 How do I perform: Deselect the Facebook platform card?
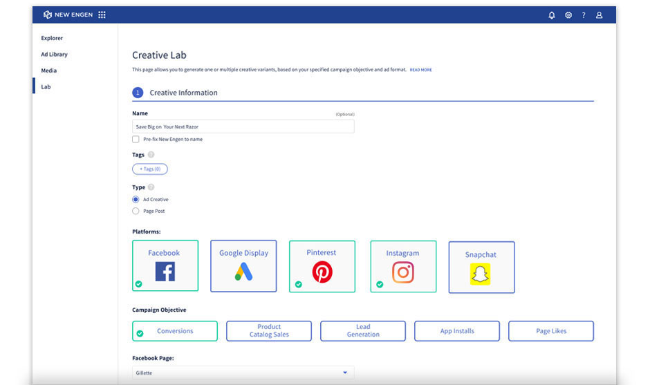165,265
